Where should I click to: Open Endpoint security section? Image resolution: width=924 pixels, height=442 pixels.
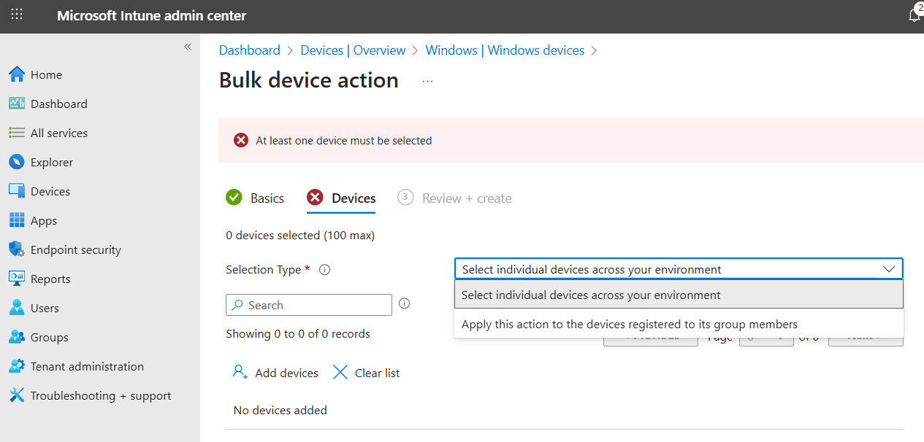(x=75, y=249)
